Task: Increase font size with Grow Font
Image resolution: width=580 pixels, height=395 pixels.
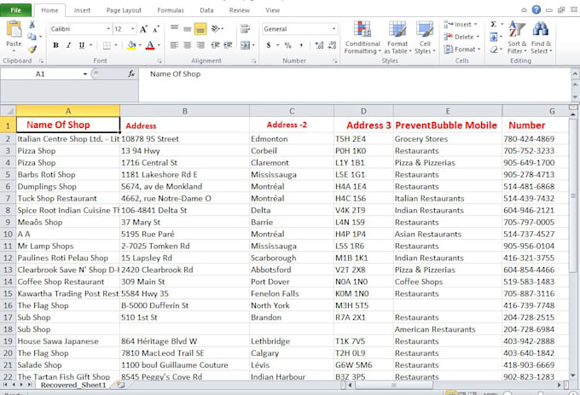Action: [x=143, y=29]
